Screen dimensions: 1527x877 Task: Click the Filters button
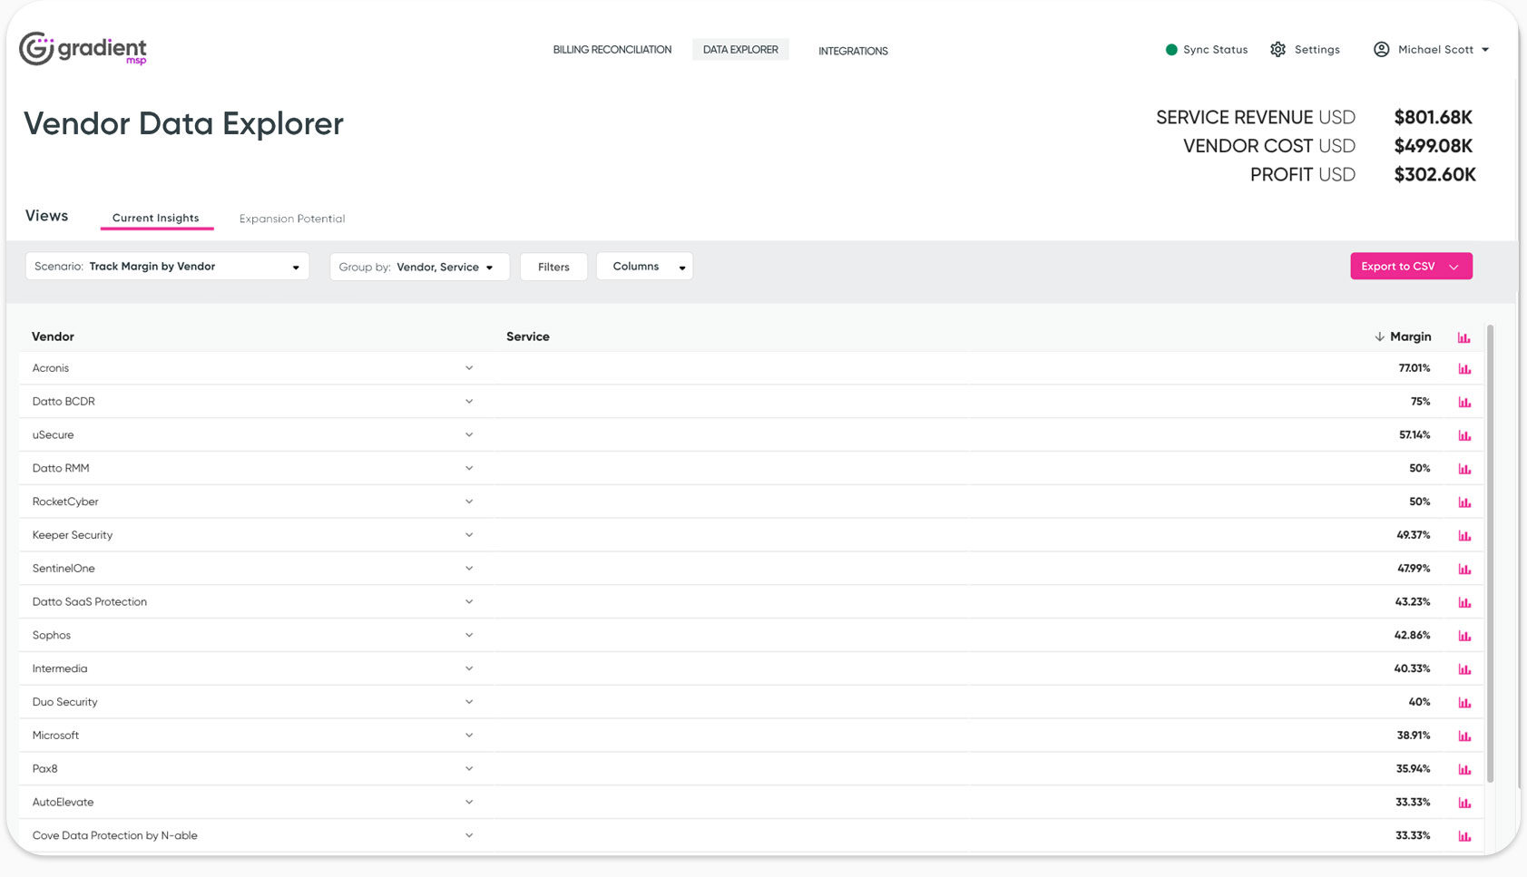pos(553,267)
